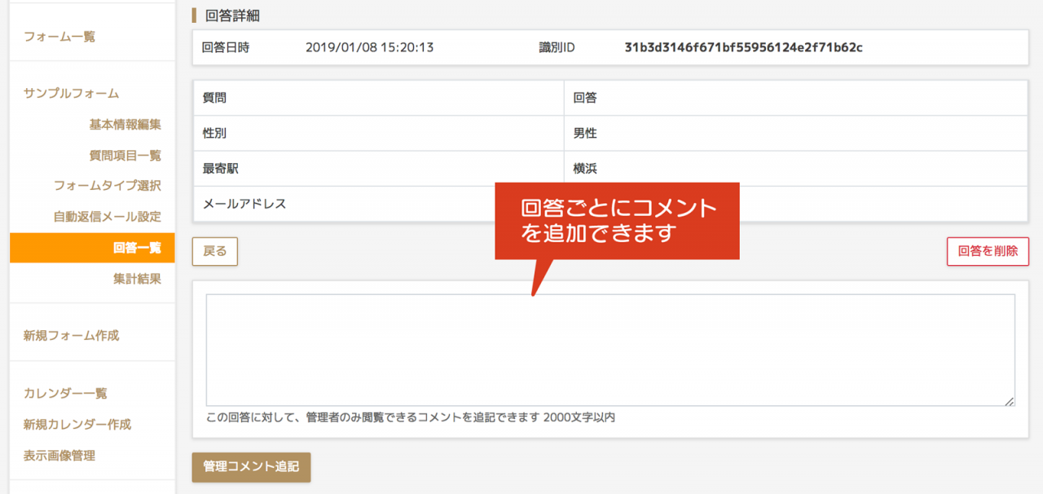Click the 最寄駅 question cell
This screenshot has height=494, width=1043.
378,169
